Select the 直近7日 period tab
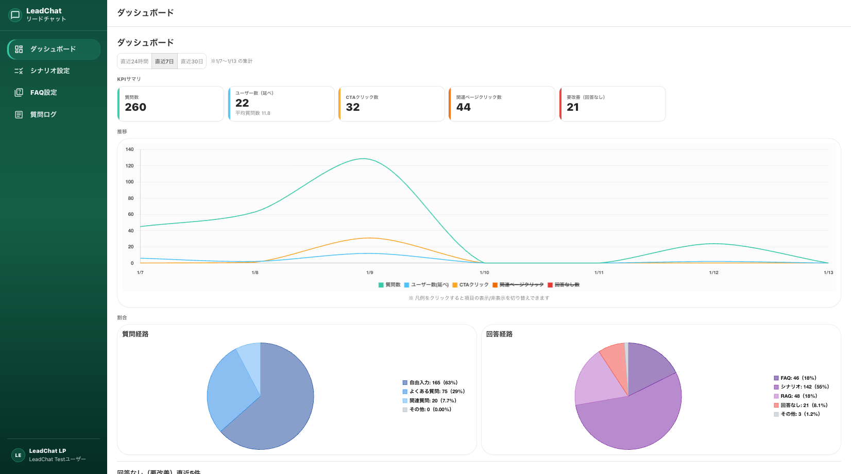 pos(164,61)
